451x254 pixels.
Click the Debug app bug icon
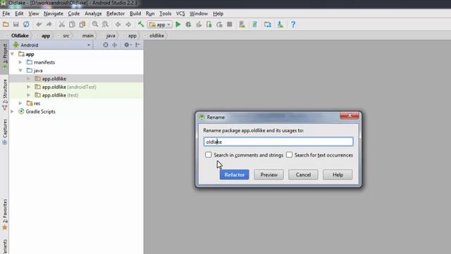click(188, 25)
